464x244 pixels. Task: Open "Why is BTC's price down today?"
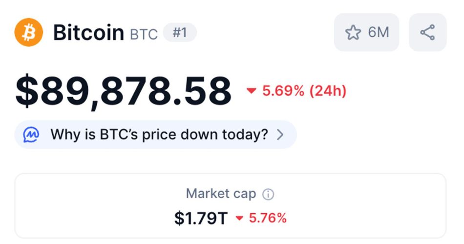(x=159, y=134)
